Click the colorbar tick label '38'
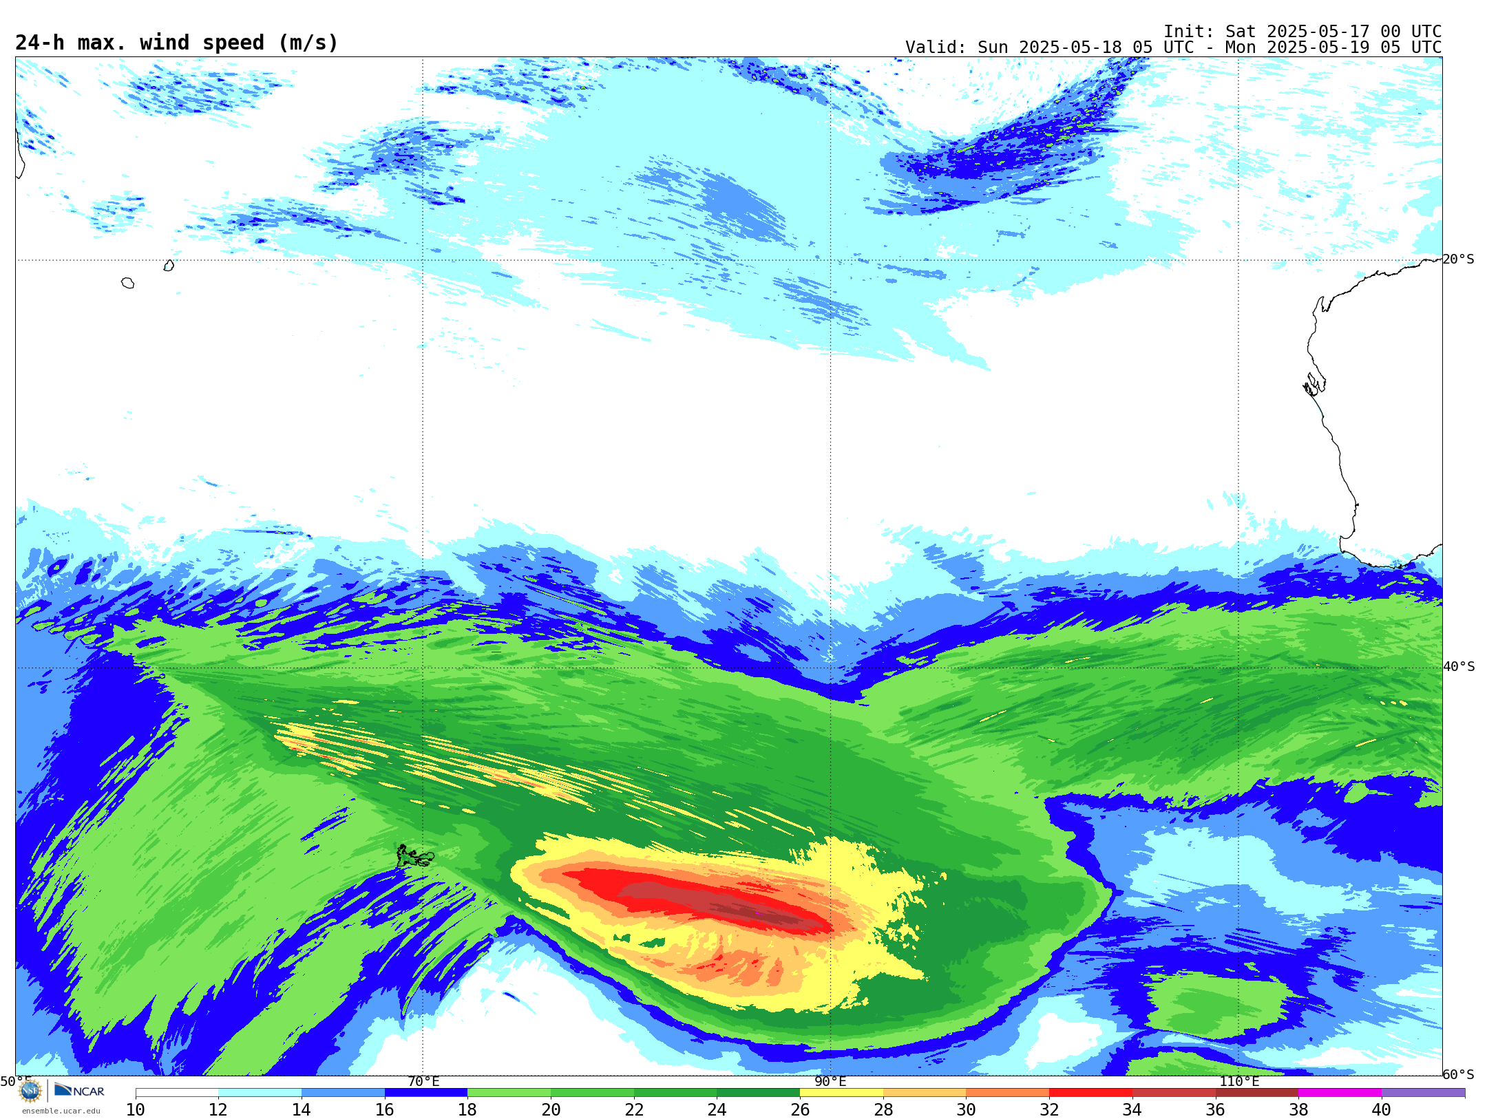Image resolution: width=1487 pixels, height=1119 pixels. [x=1298, y=1109]
